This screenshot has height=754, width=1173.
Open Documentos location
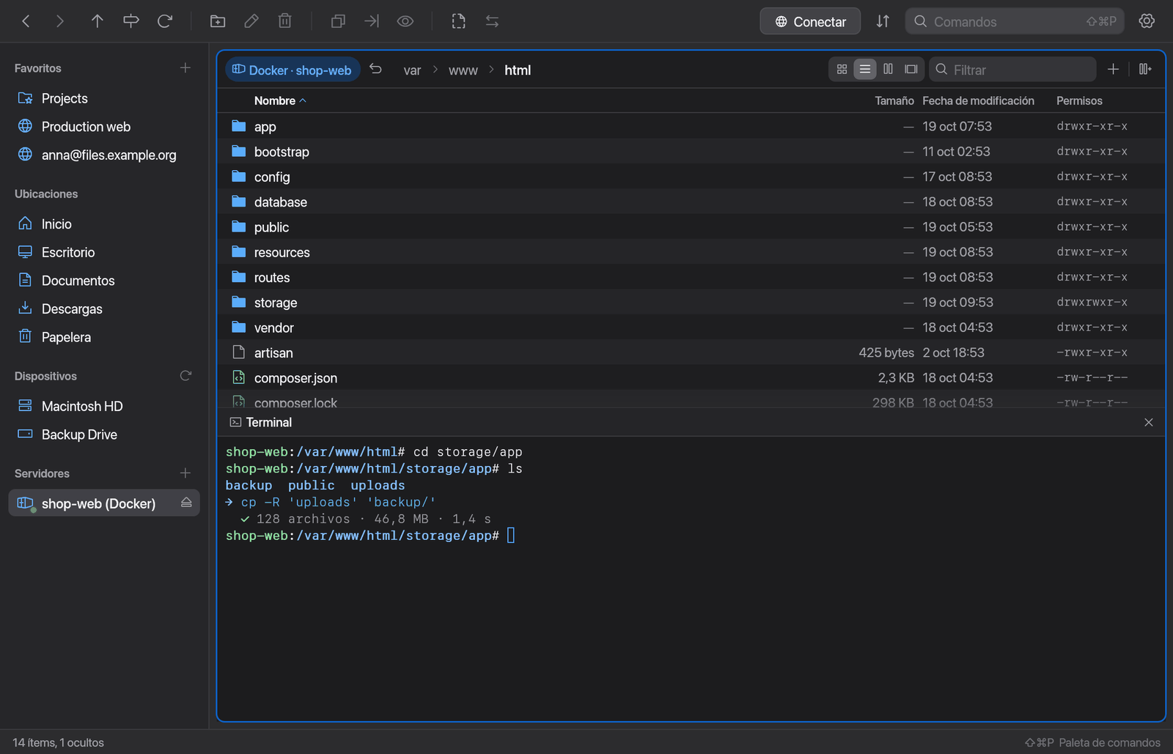(x=104, y=281)
